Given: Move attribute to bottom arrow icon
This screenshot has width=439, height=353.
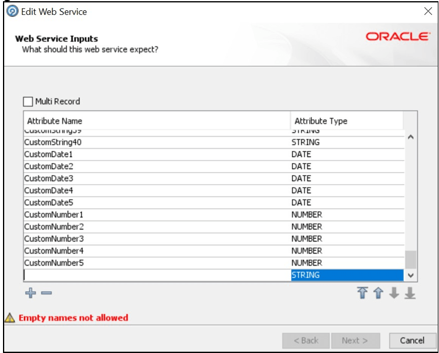Looking at the screenshot, I should tap(410, 293).
